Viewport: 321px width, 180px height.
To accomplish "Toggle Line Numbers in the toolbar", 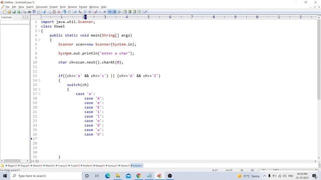I will coord(114,12).
